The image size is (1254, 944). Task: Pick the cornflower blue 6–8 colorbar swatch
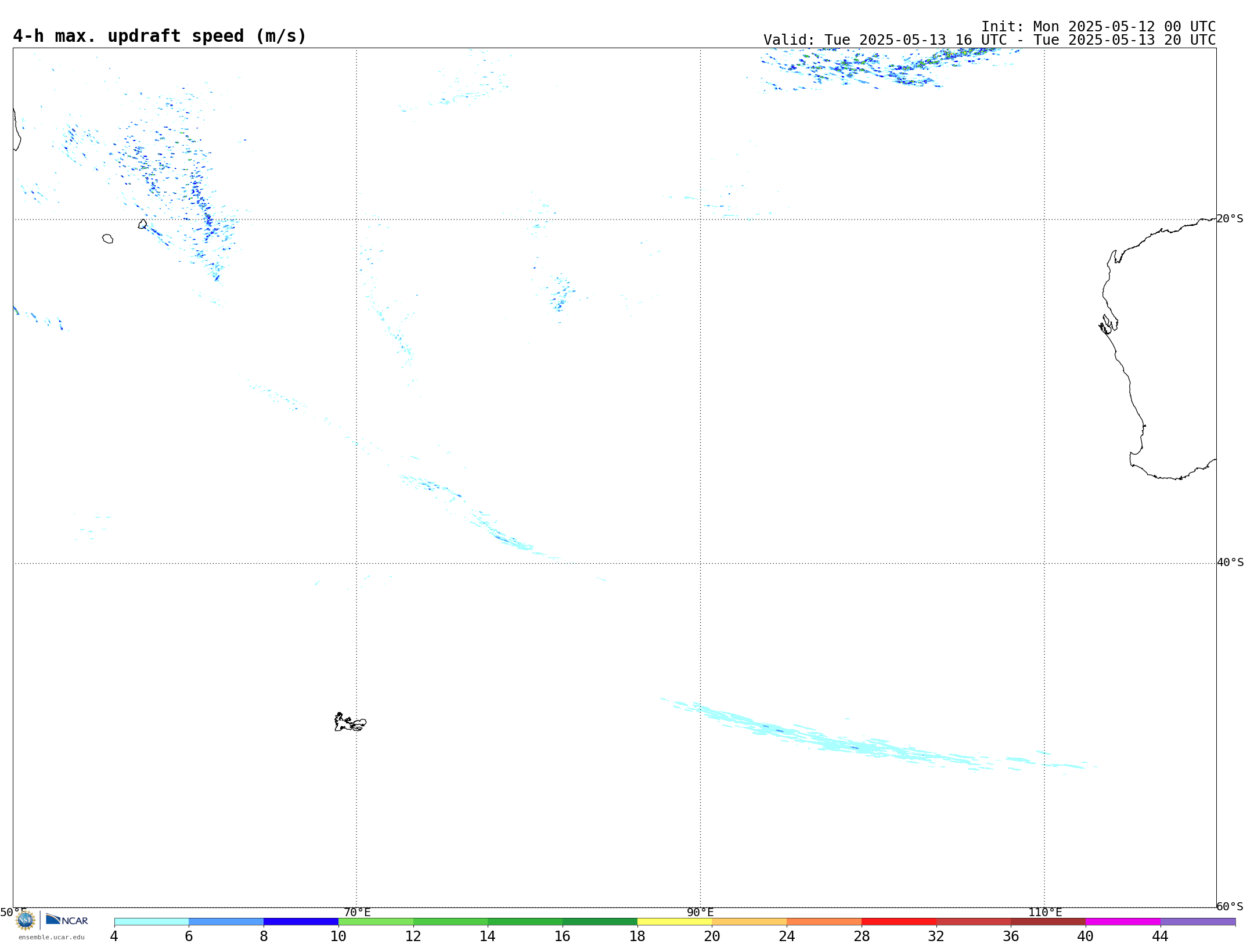tap(226, 922)
